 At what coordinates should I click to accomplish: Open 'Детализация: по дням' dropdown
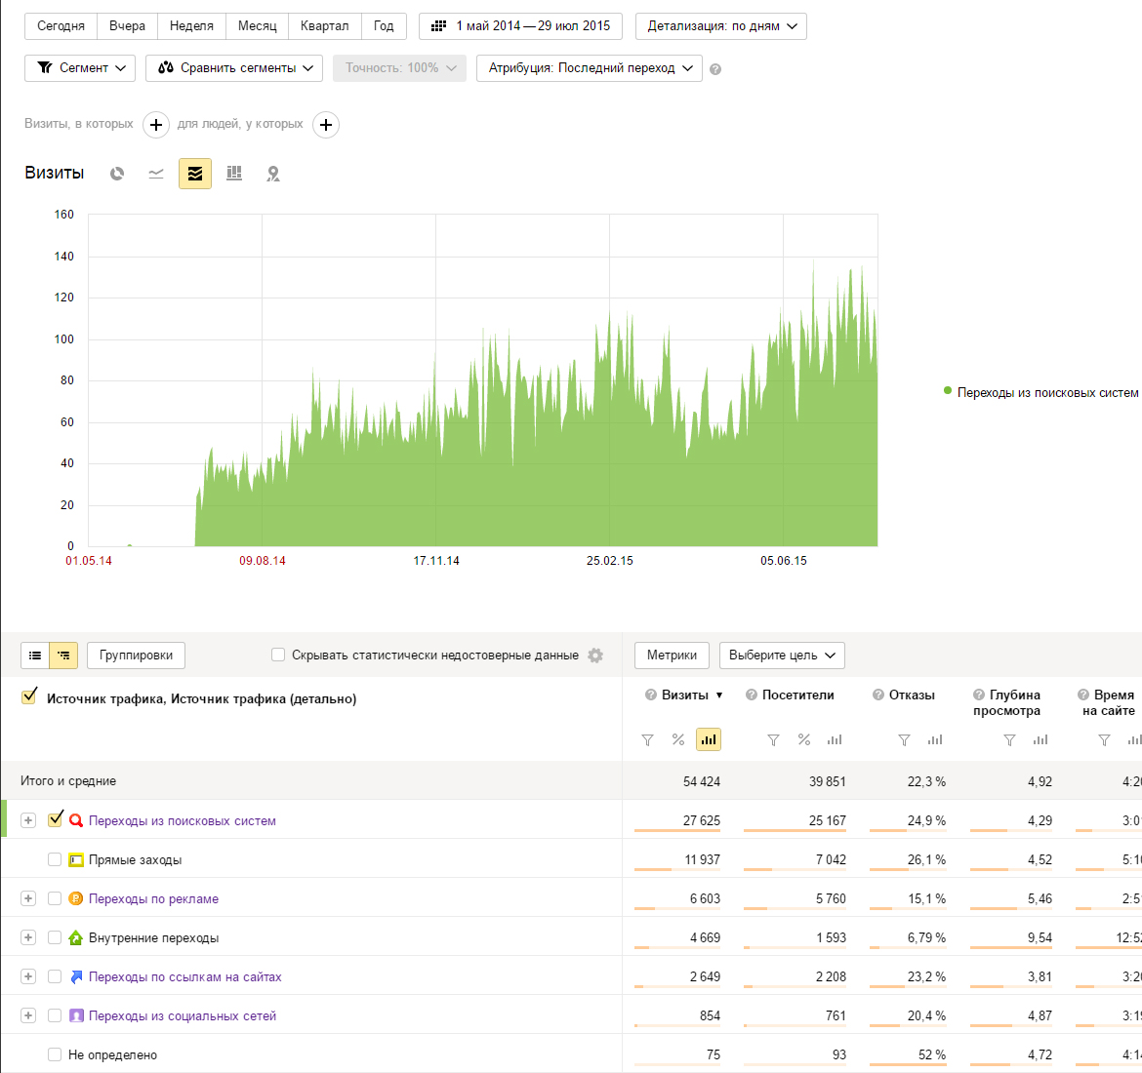click(720, 26)
